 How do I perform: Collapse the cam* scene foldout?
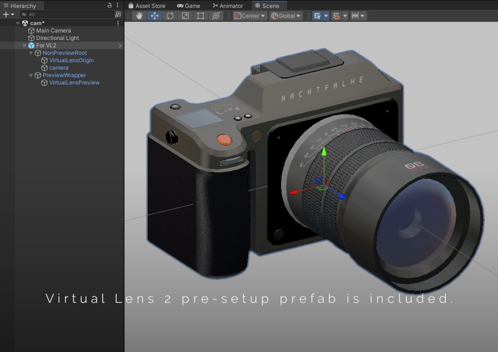(18, 23)
